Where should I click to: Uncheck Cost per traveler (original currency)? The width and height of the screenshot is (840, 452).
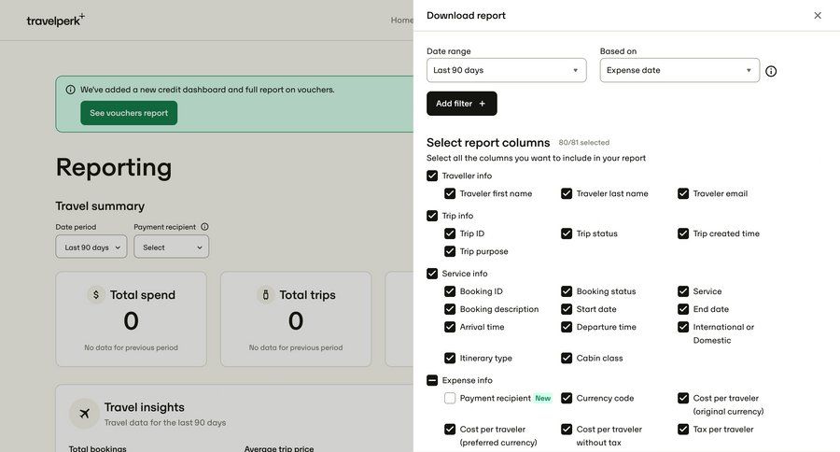point(683,399)
